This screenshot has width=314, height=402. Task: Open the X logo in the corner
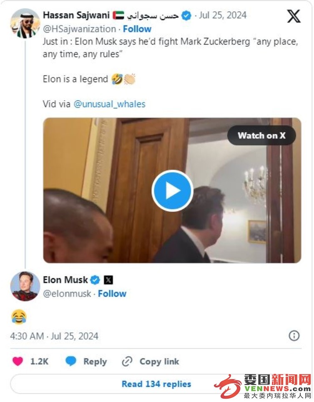coord(294,16)
